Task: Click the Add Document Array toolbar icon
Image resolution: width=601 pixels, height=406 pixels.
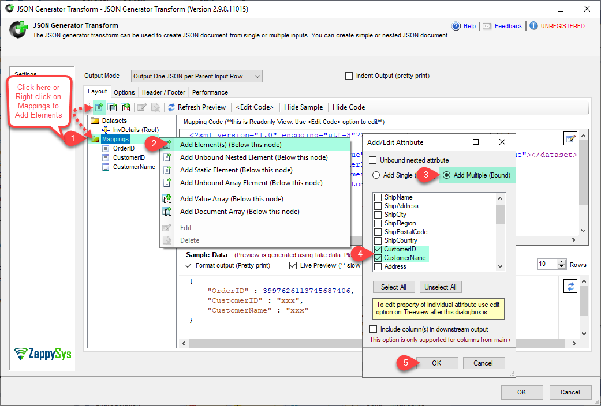Action: [x=112, y=107]
